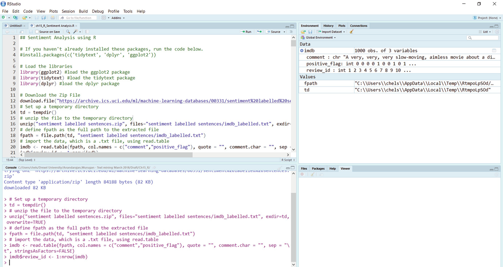Click the Print icon in main toolbar
Image resolution: width=503 pixels, height=267 pixels.
point(53,17)
